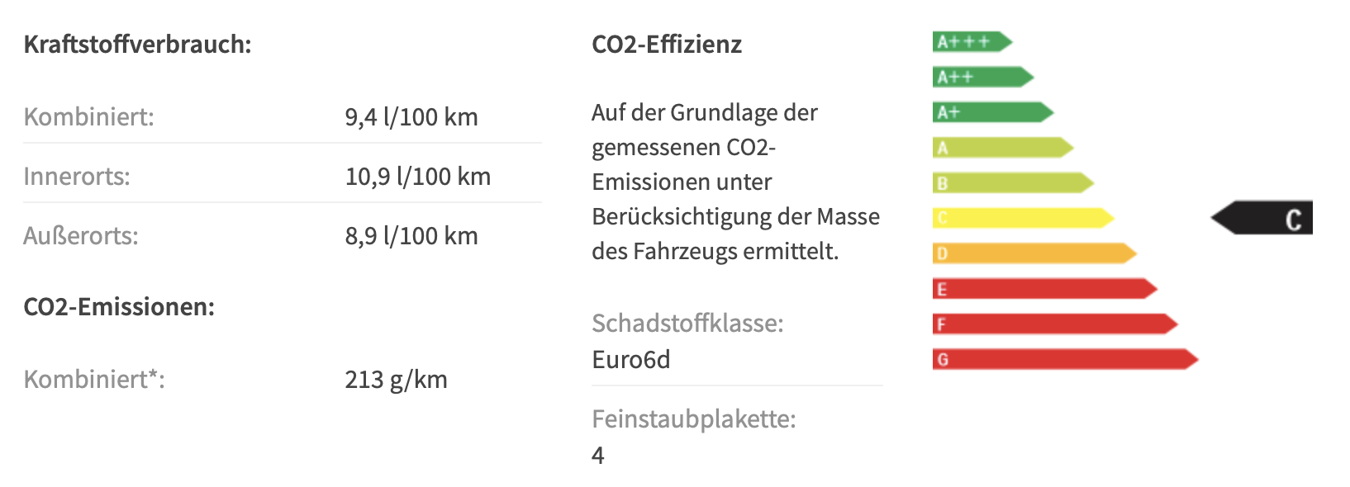Screen dimensions: 1350x487
Task: Select the A+++ green efficiency bar
Action: pos(972,41)
